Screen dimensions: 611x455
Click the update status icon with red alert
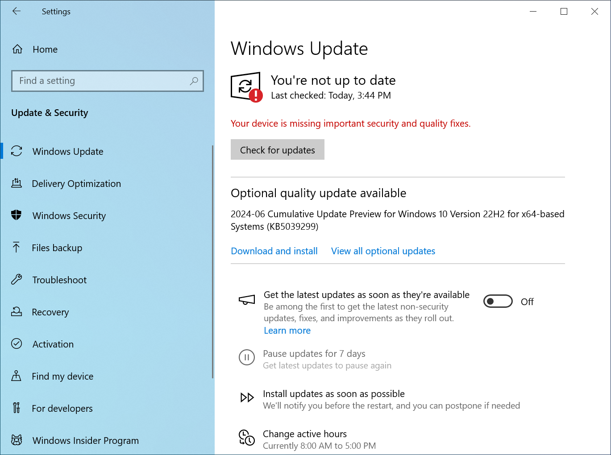(246, 87)
